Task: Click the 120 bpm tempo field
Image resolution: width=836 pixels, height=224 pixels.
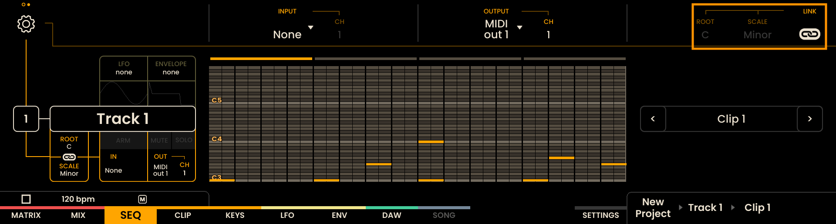Action: [78, 199]
